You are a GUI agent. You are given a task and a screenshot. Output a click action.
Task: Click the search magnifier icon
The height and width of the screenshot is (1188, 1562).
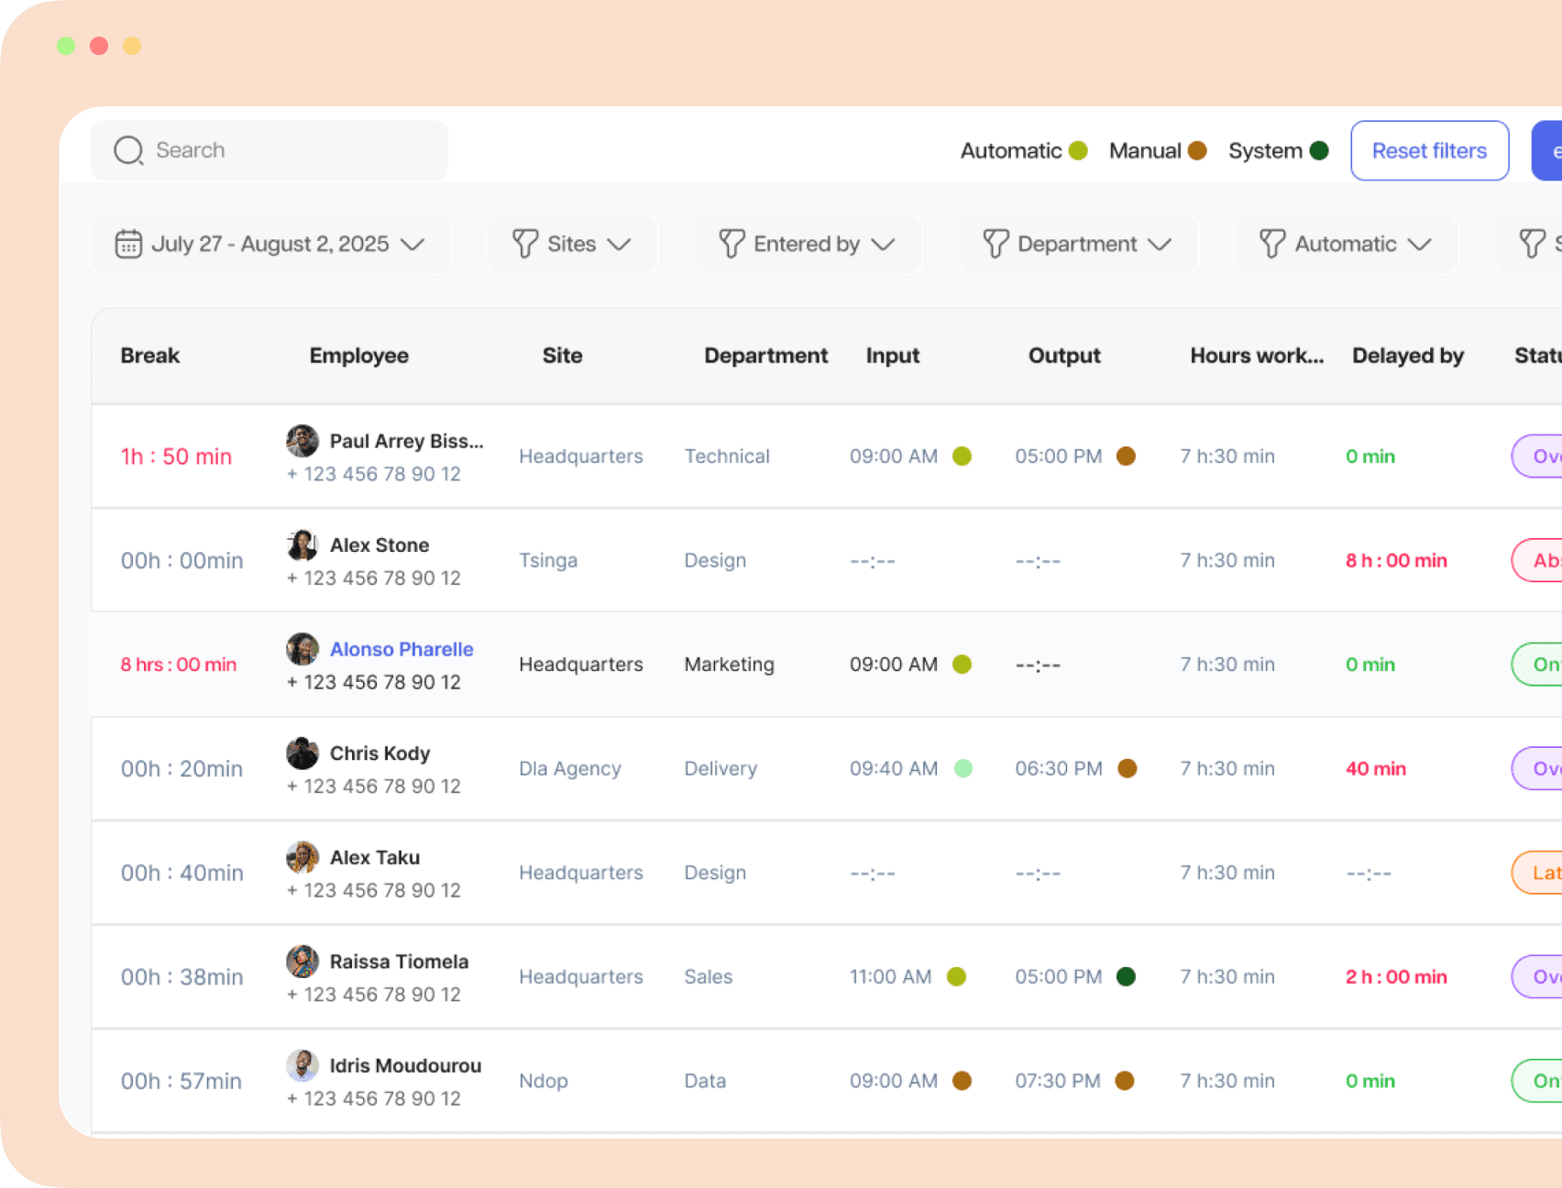pos(128,150)
